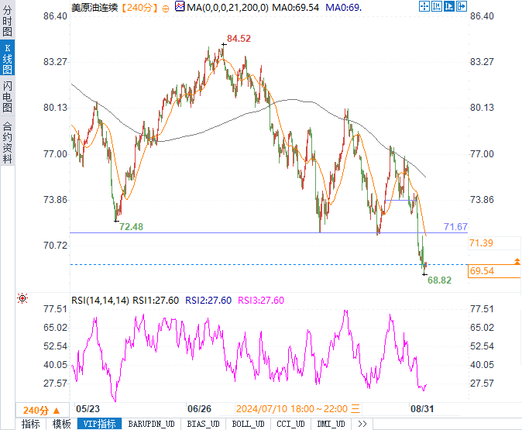The image size is (522, 430).
Task: Select the K线图 side tab
Action: click(x=7, y=59)
